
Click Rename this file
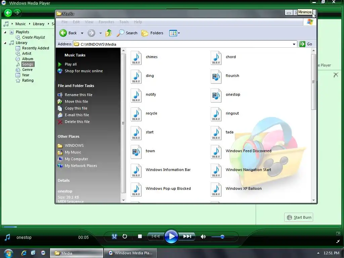pos(75,95)
